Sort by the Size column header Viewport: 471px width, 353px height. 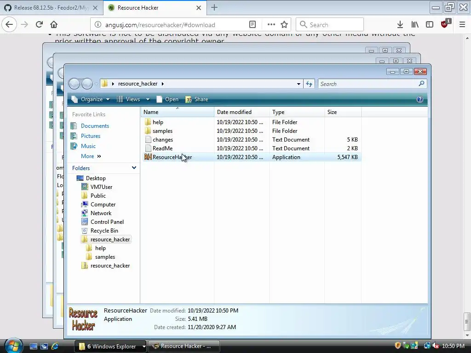343,112
